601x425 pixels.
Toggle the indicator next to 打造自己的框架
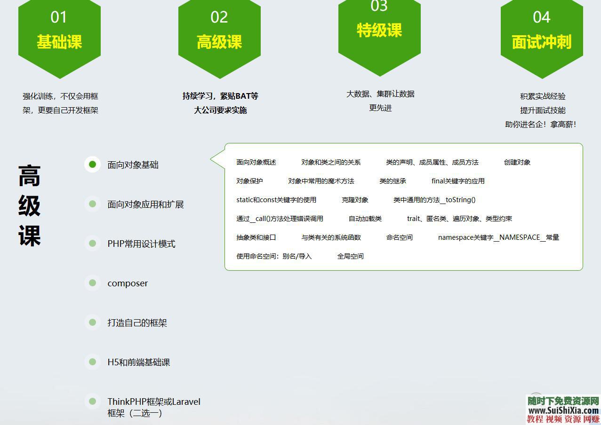92,323
